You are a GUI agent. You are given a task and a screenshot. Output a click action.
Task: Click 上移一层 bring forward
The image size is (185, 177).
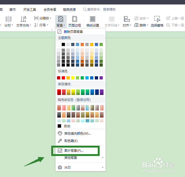175,18
